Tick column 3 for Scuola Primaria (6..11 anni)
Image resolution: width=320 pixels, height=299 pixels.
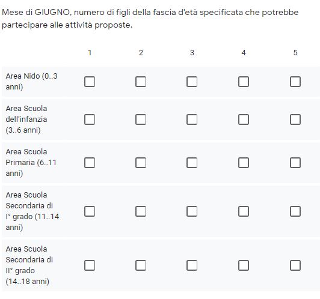[x=192, y=163]
